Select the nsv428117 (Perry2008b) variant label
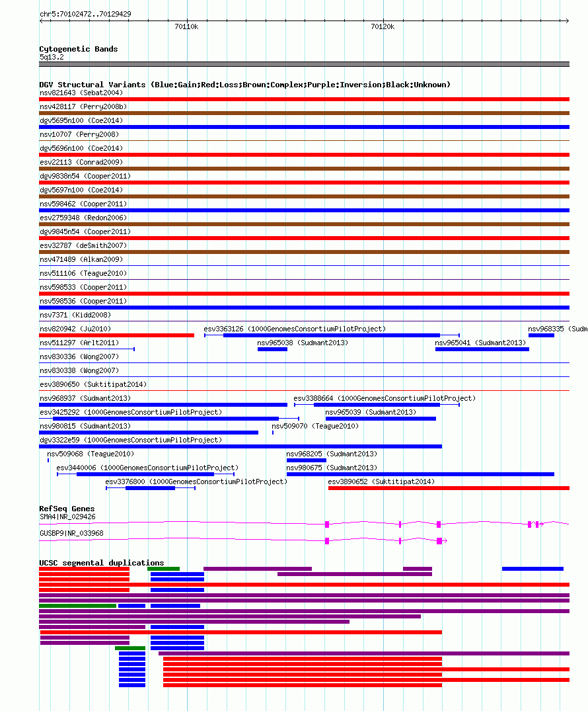588x711 pixels. 83,106
